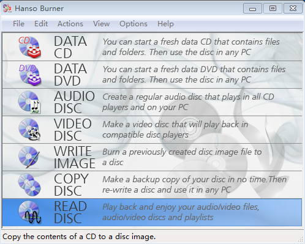Click the status bar resize grip

(301, 240)
